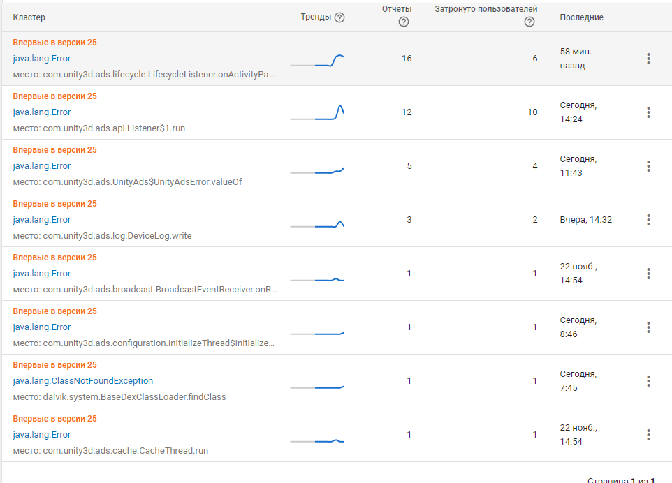The height and width of the screenshot is (483, 672).
Task: Open the help icon next to Тренды column
Action: click(x=339, y=16)
